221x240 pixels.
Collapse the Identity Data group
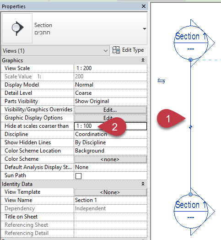(x=143, y=184)
